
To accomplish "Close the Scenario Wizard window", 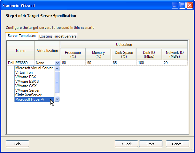I will 190,5.
